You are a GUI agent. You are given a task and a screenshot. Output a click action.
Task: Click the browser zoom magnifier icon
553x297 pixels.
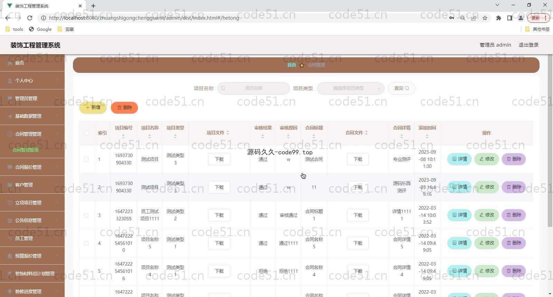pyautogui.click(x=462, y=18)
